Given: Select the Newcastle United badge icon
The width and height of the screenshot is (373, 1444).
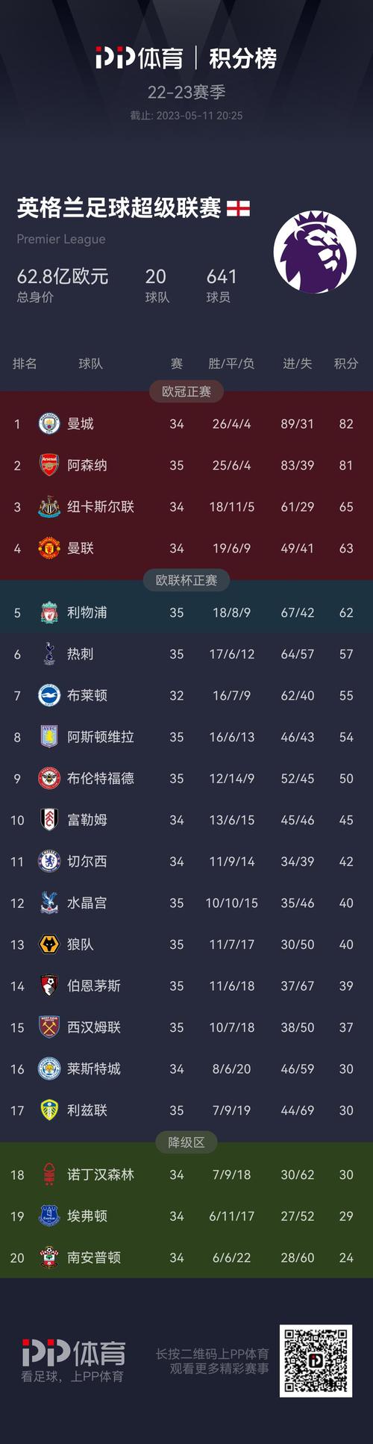Looking at the screenshot, I should [49, 507].
